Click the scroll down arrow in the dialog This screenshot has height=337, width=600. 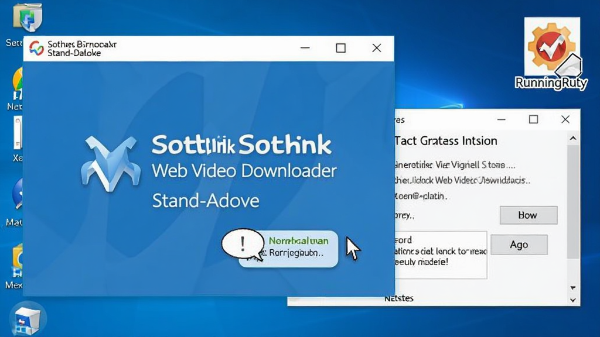tap(573, 288)
